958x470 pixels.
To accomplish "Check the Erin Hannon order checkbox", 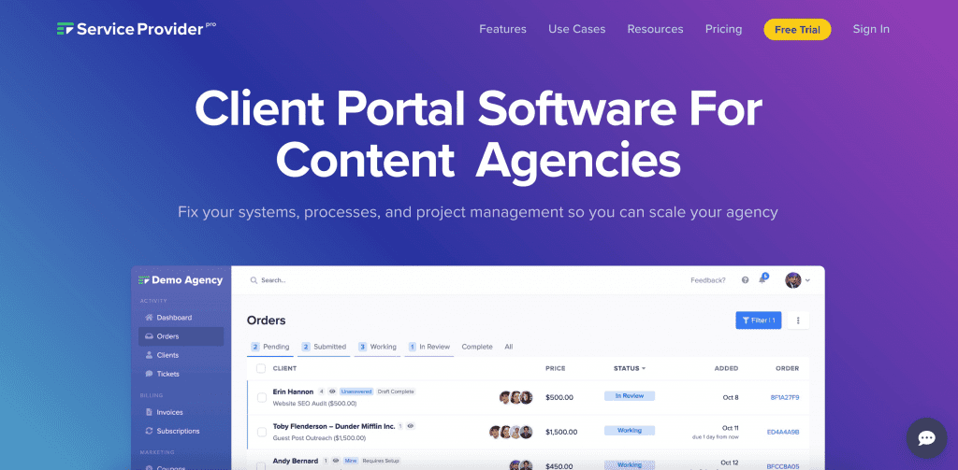I will [x=262, y=397].
